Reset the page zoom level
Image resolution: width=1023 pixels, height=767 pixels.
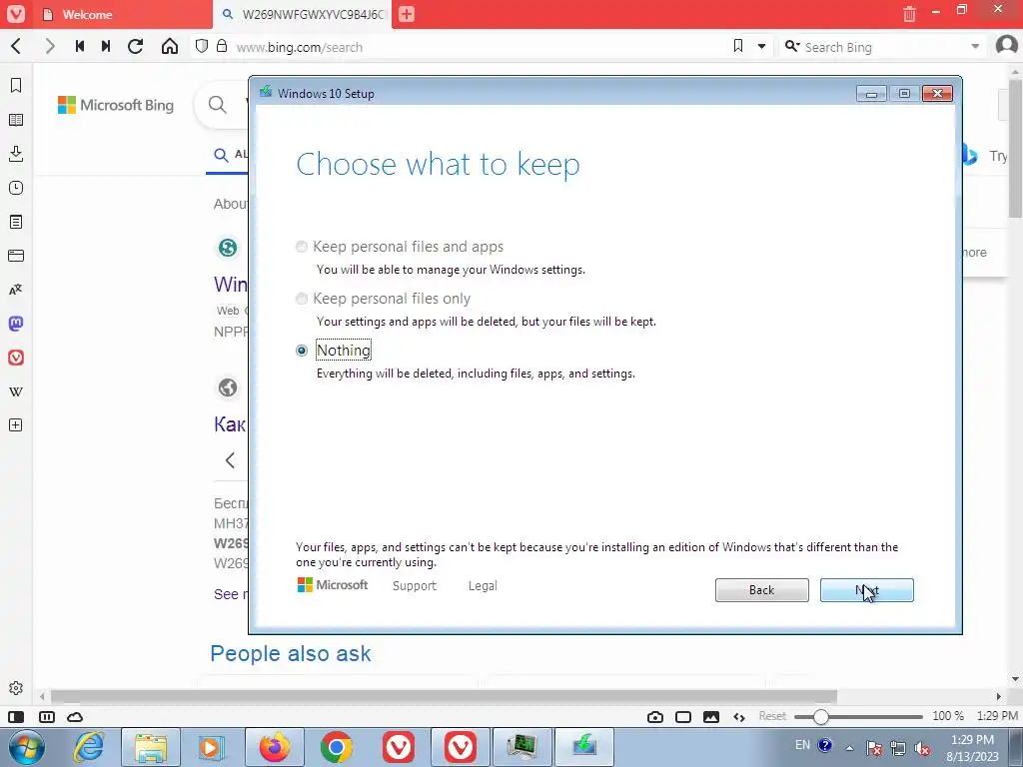coord(772,716)
